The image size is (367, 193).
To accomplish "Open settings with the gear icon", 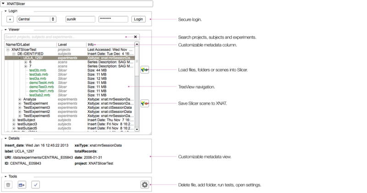I will pyautogui.click(x=145, y=184).
